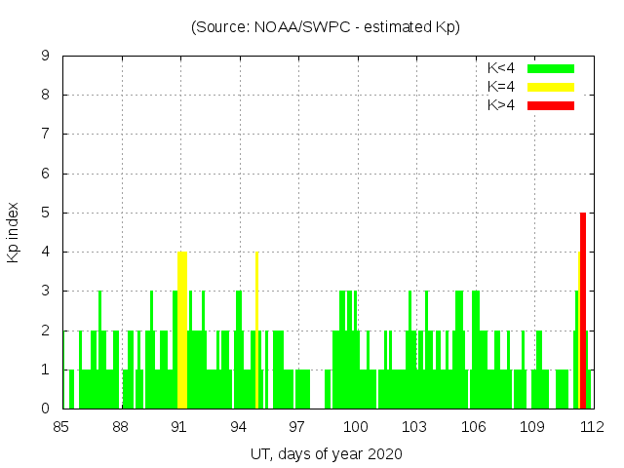Click the wide yellow bar at day 91
The height and width of the screenshot is (468, 624).
(181, 330)
